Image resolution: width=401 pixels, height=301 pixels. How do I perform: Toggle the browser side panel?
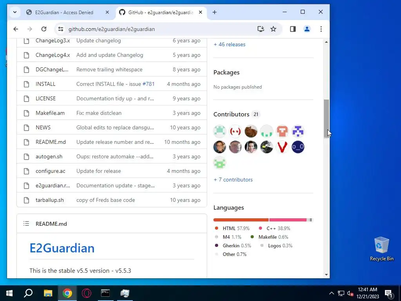tap(293, 29)
